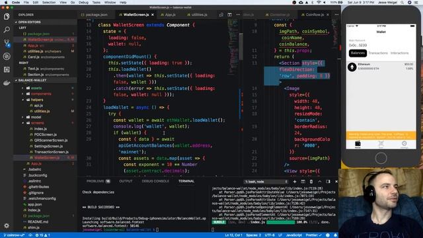Select the terminal shell dropdown bash, node
Image resolution: width=423 pixels, height=238 pixels.
coord(266,182)
